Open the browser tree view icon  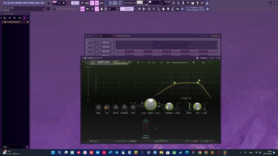[x=159, y=9]
